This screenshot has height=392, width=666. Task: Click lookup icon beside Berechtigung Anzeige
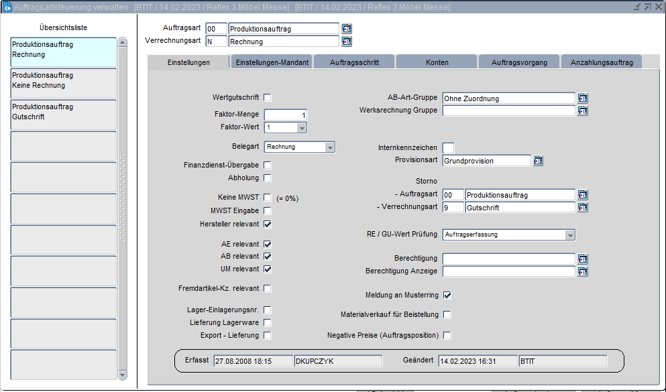click(x=583, y=271)
